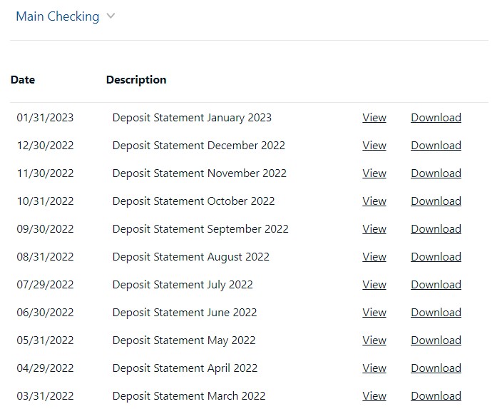This screenshot has height=409, width=492.
Task: Download the October 2022 deposit statement
Action: tap(436, 201)
